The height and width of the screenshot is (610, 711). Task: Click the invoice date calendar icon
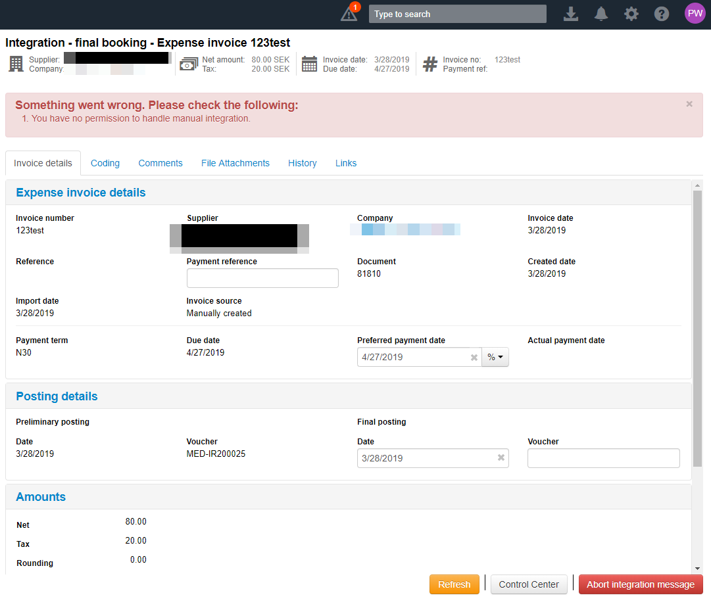pos(309,64)
